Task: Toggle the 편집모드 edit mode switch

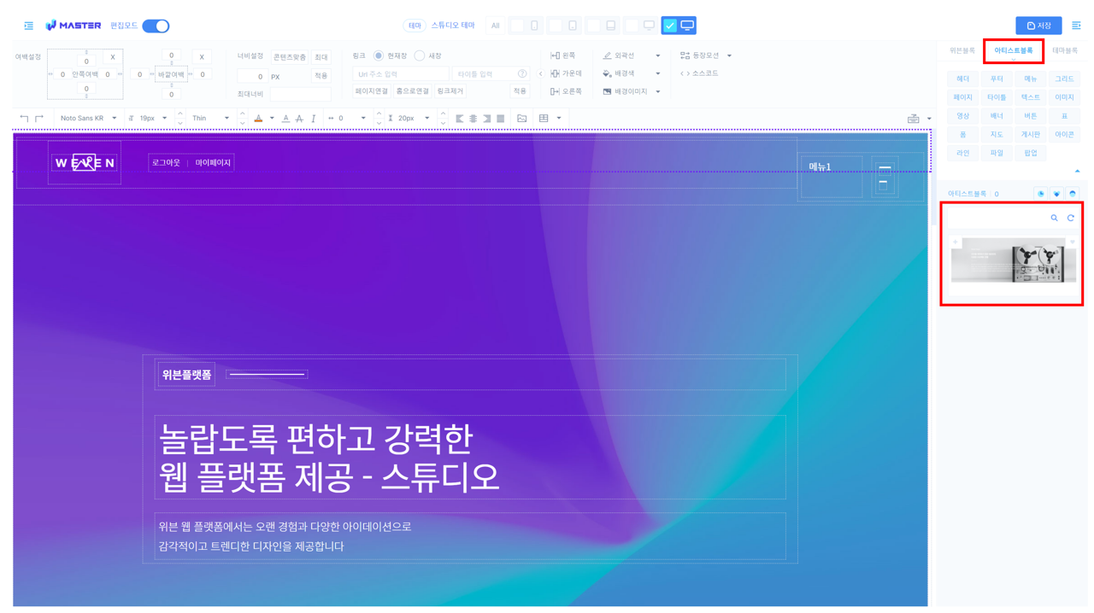Action: coord(156,26)
